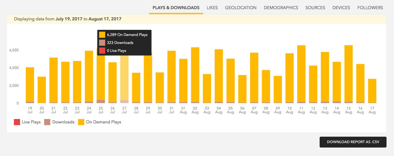View the Sources tab
This screenshot has width=394, height=156.
click(315, 8)
